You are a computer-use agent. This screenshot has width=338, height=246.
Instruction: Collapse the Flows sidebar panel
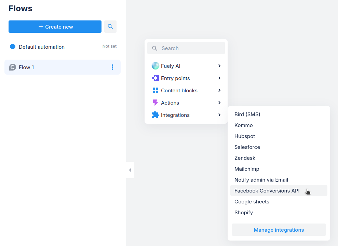(130, 170)
